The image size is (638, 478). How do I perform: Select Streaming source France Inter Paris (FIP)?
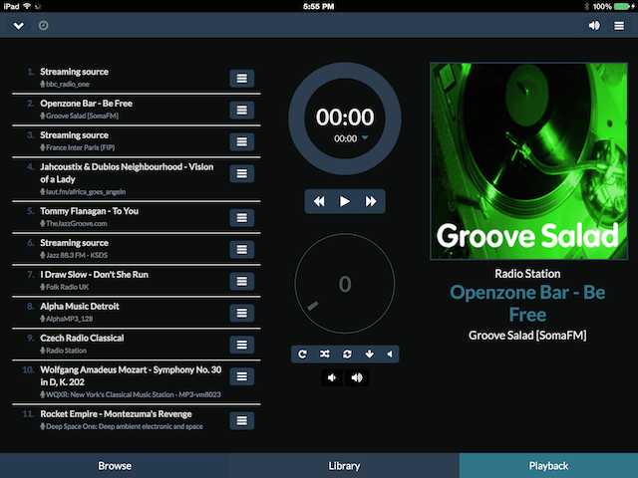coord(137,141)
